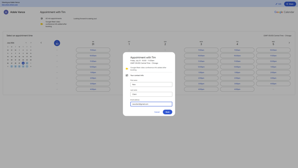The height and width of the screenshot is (168, 298).
Task: Book 9:00am slot on Tuesday 4
Action: click(237, 50)
